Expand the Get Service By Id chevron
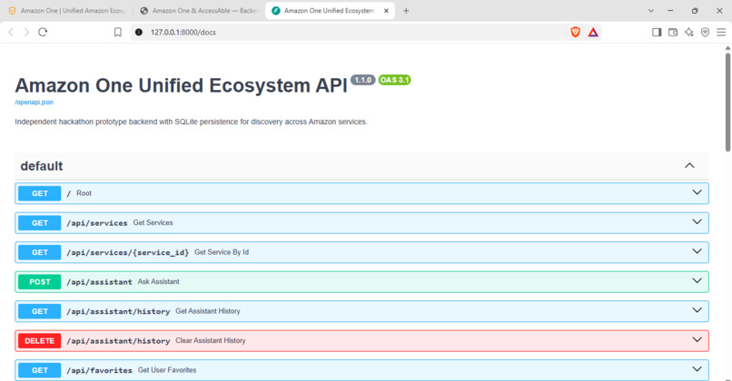The height and width of the screenshot is (381, 732). click(x=697, y=251)
